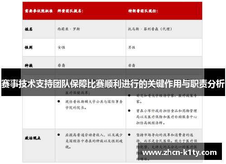The height and width of the screenshot is (164, 226).
Task: Select the bullet 曾在小布什政府担任食品和药物管理局
Action: (166, 117)
